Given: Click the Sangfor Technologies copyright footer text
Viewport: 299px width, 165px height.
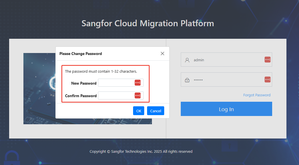Looking at the screenshot, I should tap(141, 152).
